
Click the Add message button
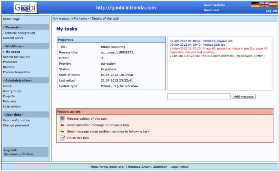click(x=244, y=97)
